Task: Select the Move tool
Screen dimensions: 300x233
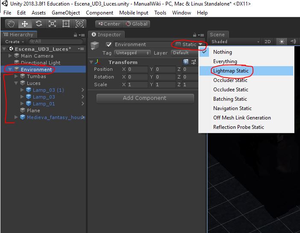Action: [25, 24]
